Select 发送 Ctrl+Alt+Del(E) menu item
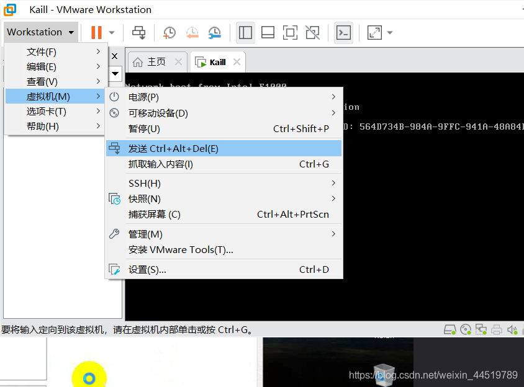 tap(224, 148)
